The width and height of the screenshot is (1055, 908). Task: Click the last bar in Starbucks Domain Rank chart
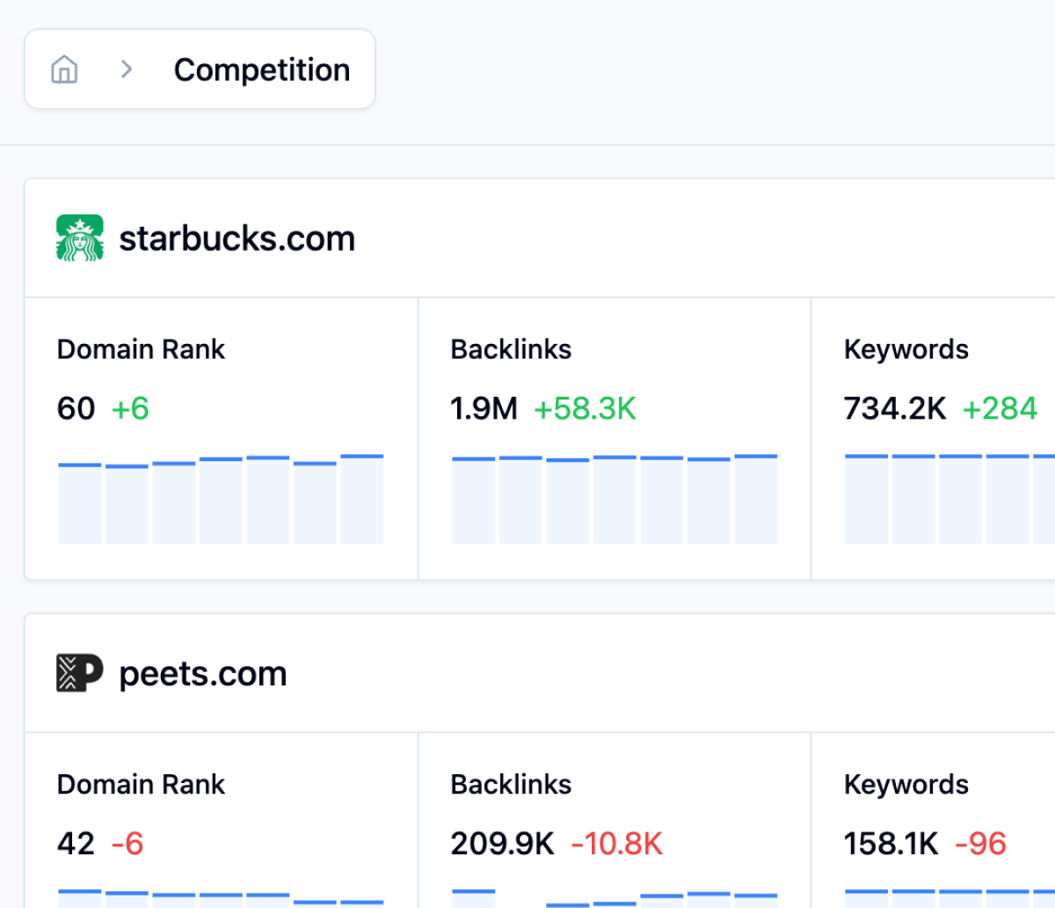pos(362,499)
